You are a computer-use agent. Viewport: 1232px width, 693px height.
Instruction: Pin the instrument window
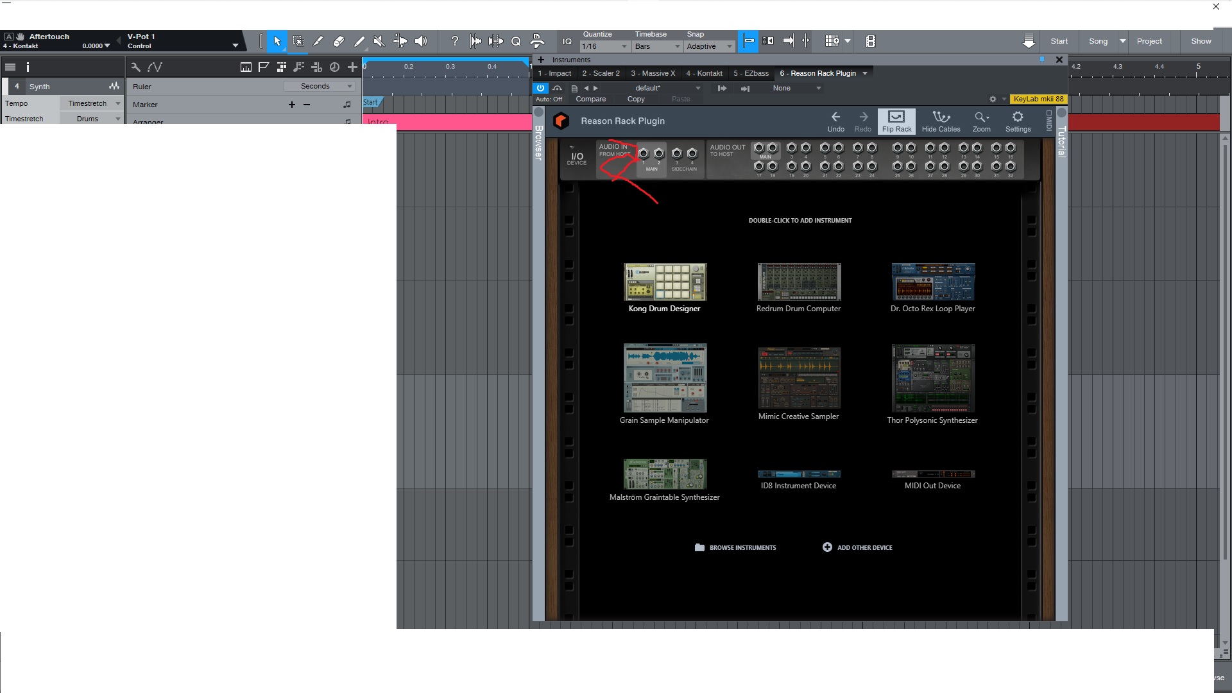click(x=1041, y=59)
